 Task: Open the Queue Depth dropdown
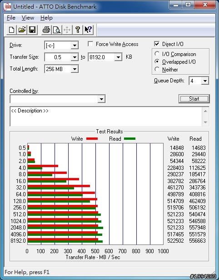(x=205, y=81)
